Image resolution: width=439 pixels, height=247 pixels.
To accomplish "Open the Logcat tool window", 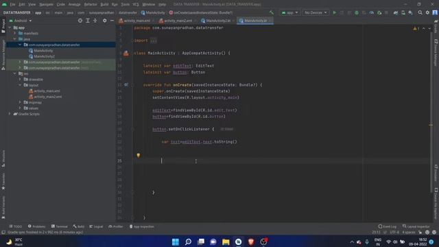I will pyautogui.click(x=96, y=226).
